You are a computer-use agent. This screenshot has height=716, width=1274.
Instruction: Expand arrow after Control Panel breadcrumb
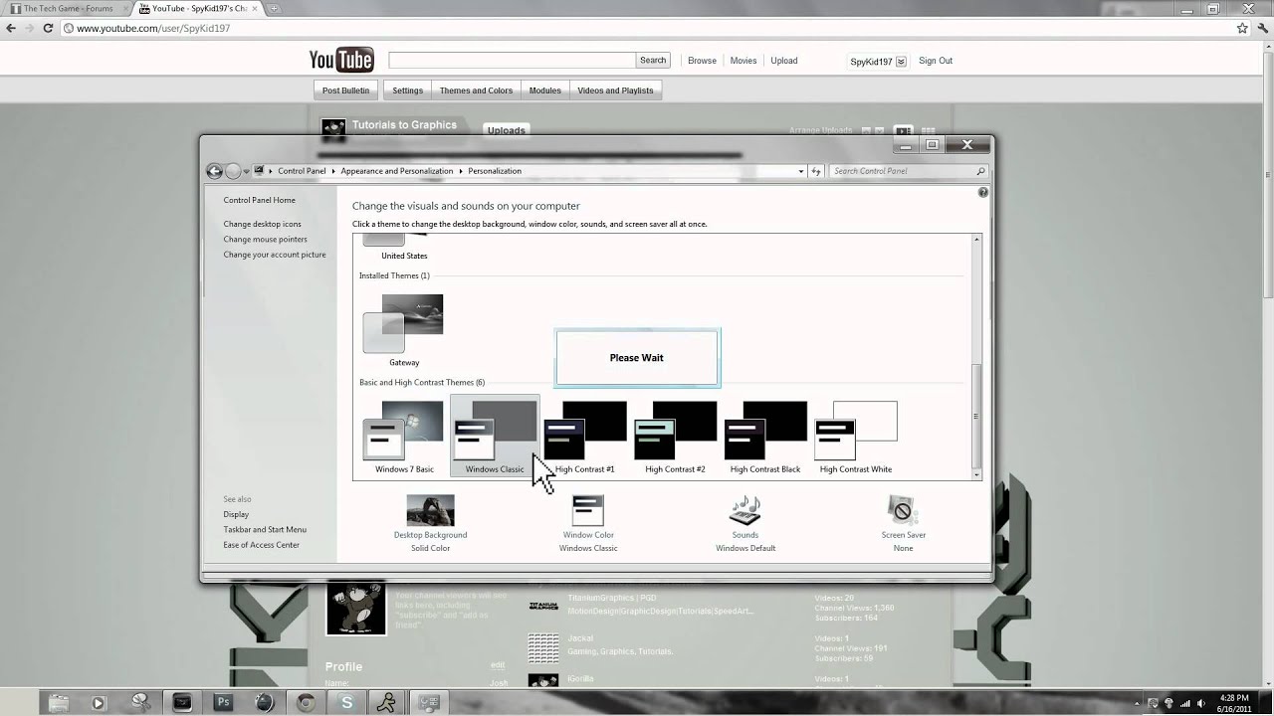click(333, 171)
